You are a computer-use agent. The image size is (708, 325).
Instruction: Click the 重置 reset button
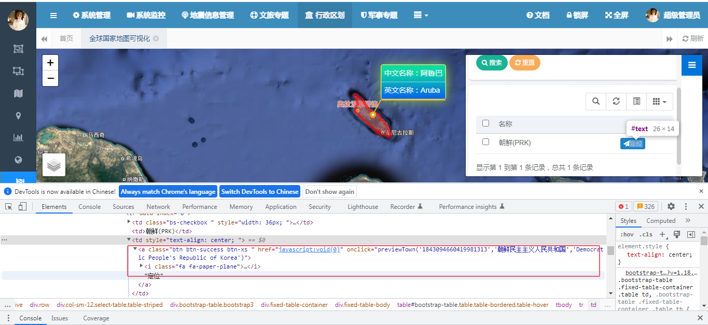[x=525, y=63]
